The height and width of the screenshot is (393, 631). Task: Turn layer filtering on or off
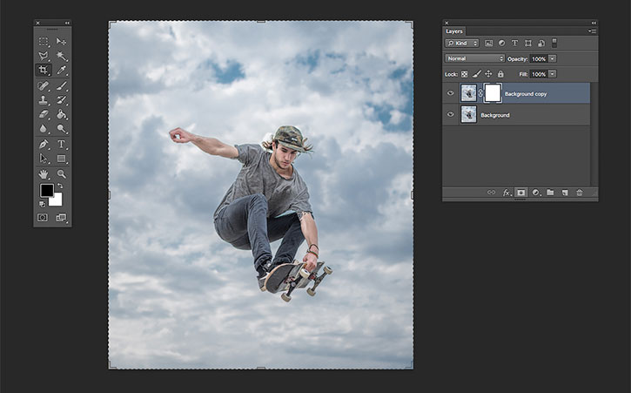tap(554, 43)
